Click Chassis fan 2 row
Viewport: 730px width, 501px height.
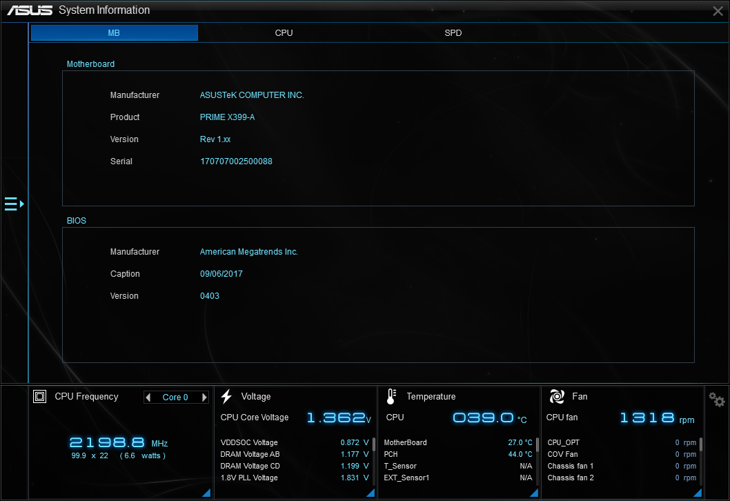(x=622, y=478)
